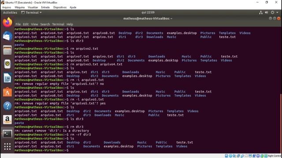Click the 'rm arquivo2.txt' command text
This screenshot has width=282, height=158.
click(x=84, y=49)
